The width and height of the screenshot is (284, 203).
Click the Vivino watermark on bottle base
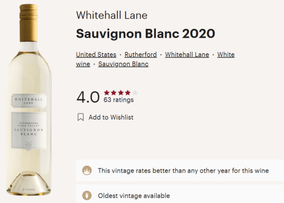[x=28, y=190]
